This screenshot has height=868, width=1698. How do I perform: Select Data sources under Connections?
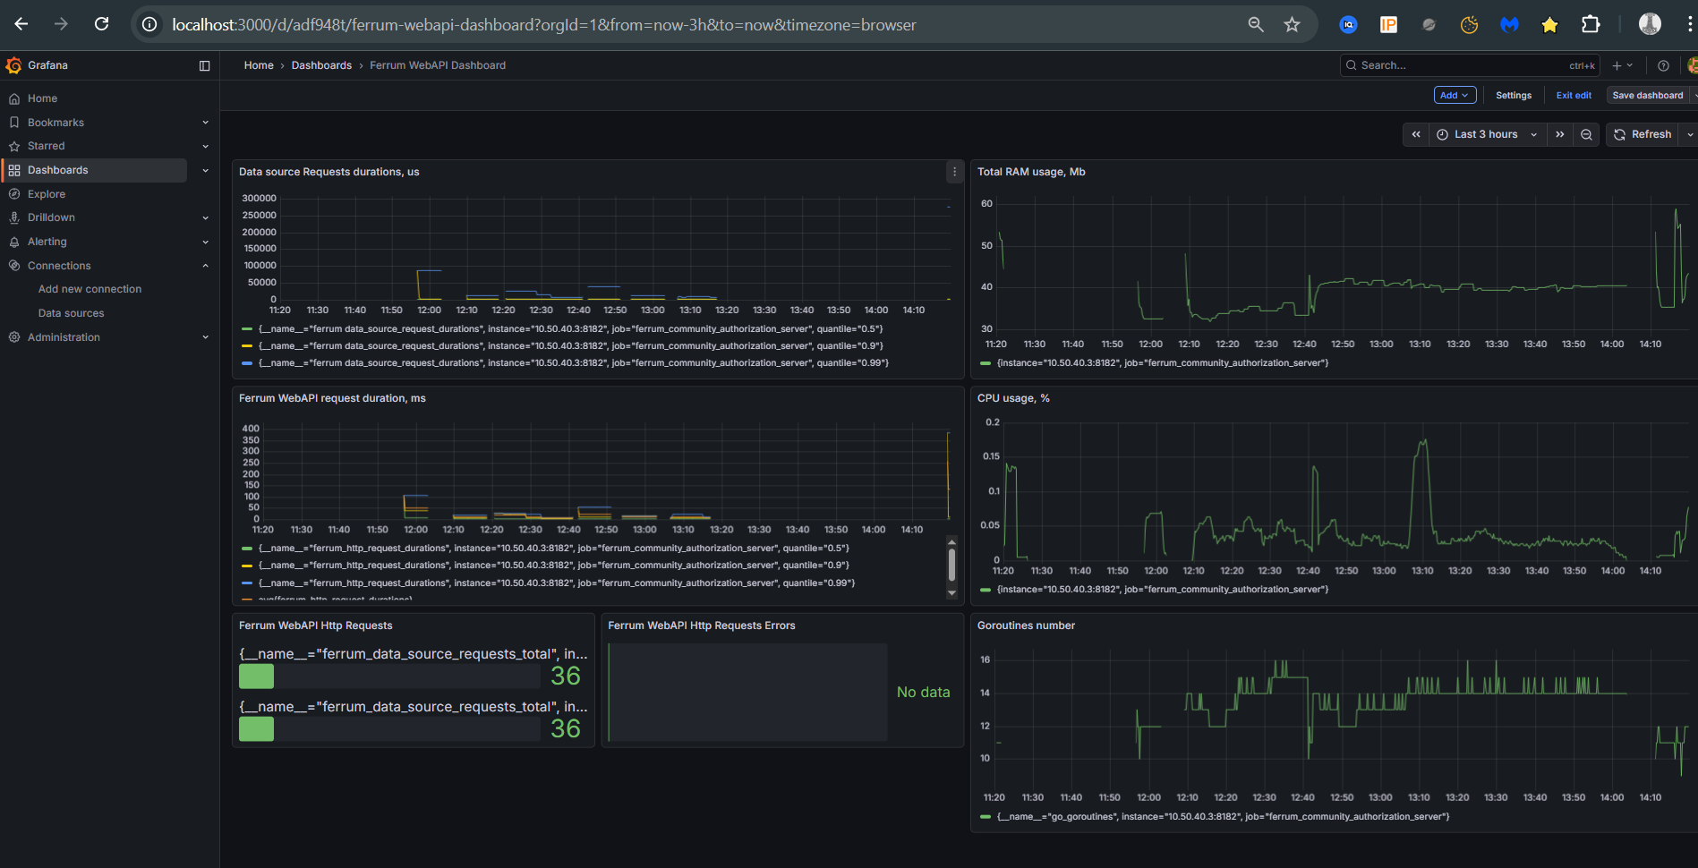point(71,312)
